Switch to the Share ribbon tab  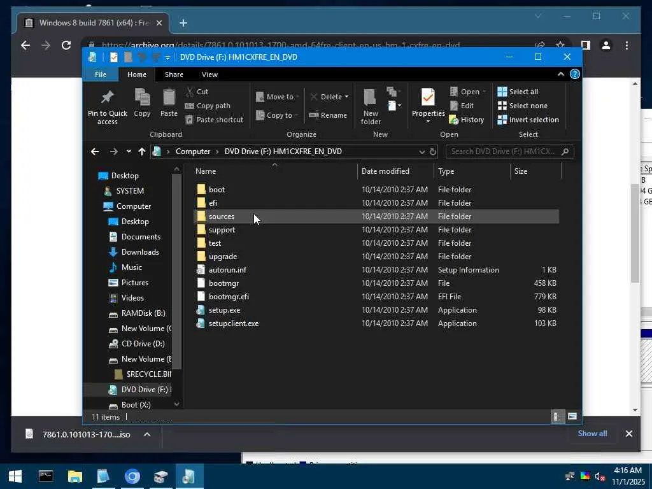pos(174,74)
